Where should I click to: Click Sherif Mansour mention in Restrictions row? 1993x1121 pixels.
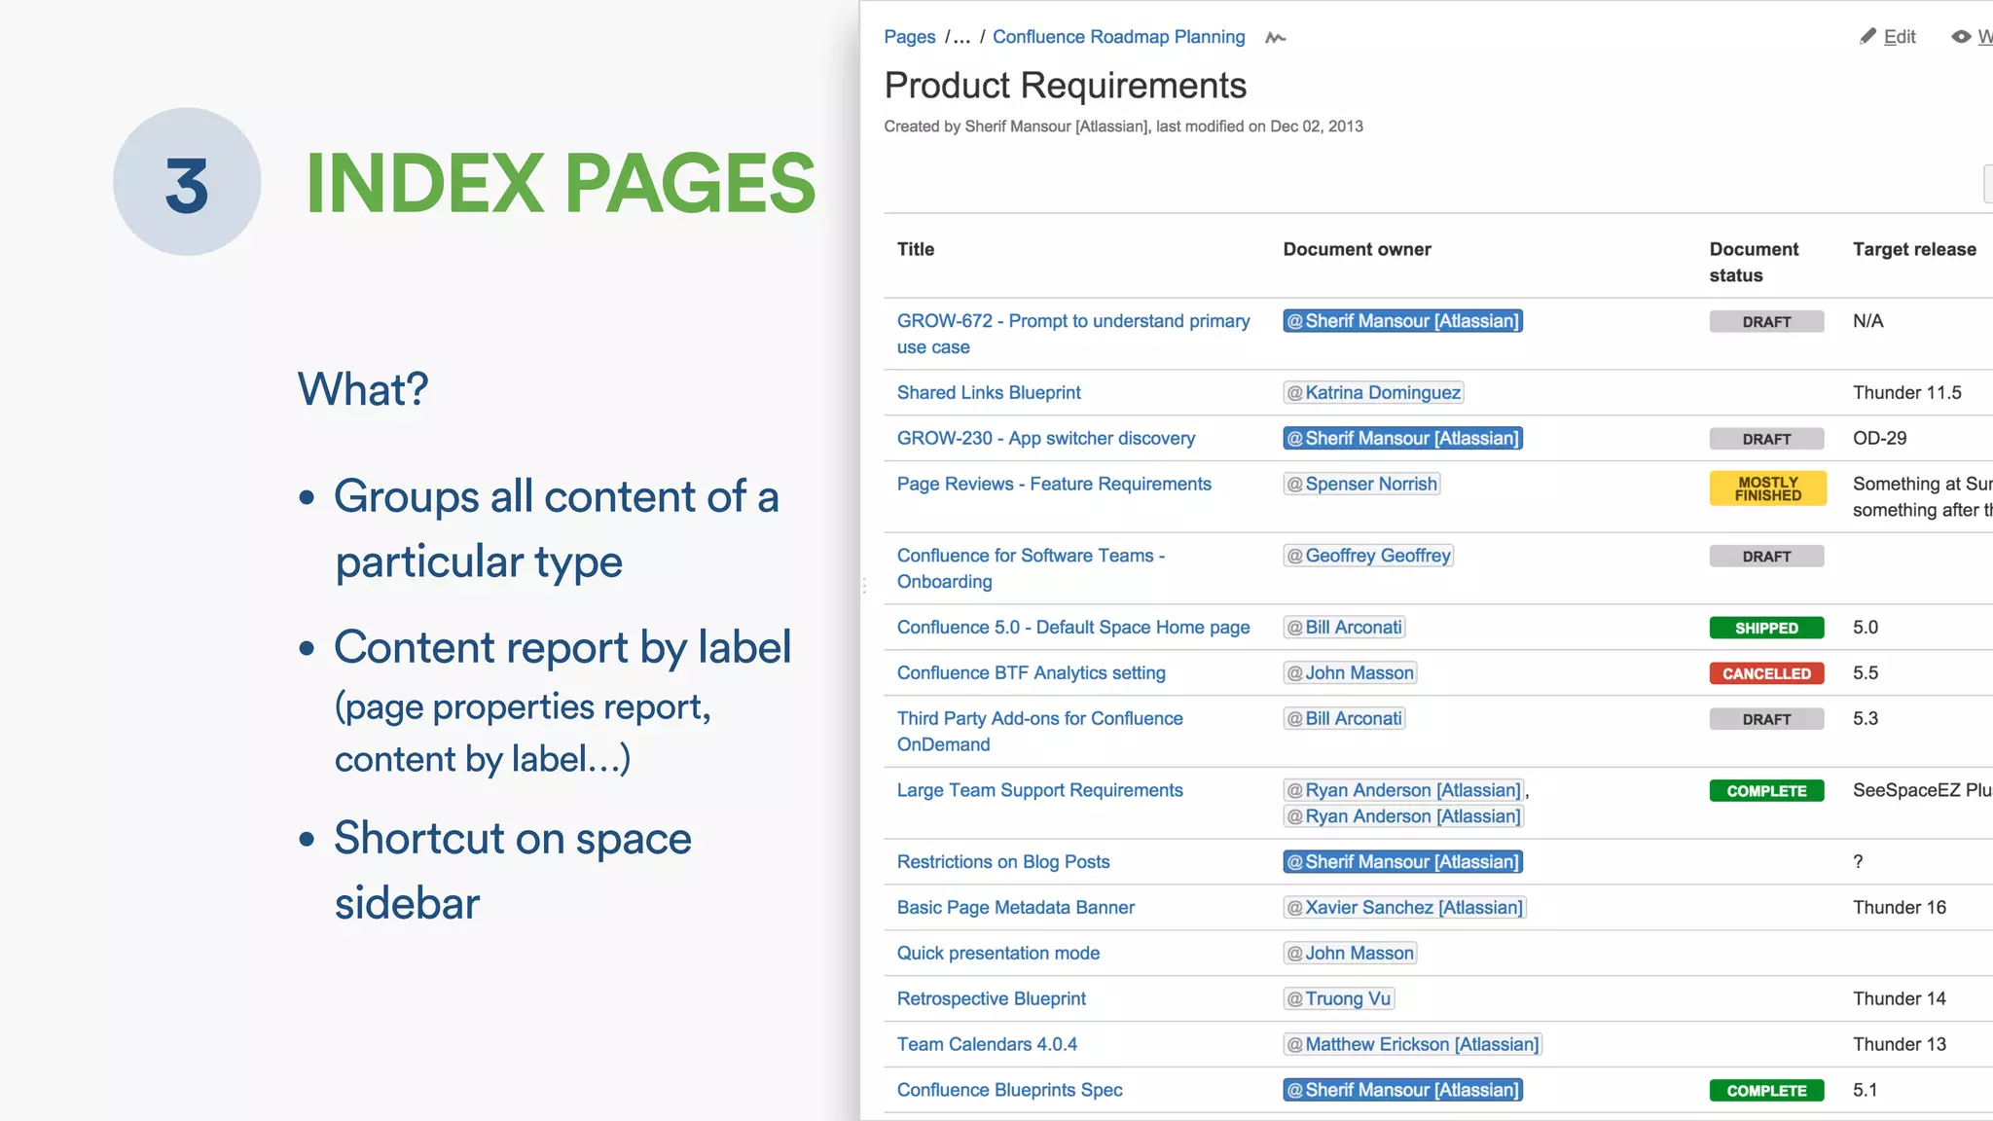click(1402, 861)
